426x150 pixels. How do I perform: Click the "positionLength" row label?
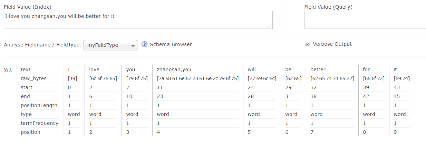(39, 105)
